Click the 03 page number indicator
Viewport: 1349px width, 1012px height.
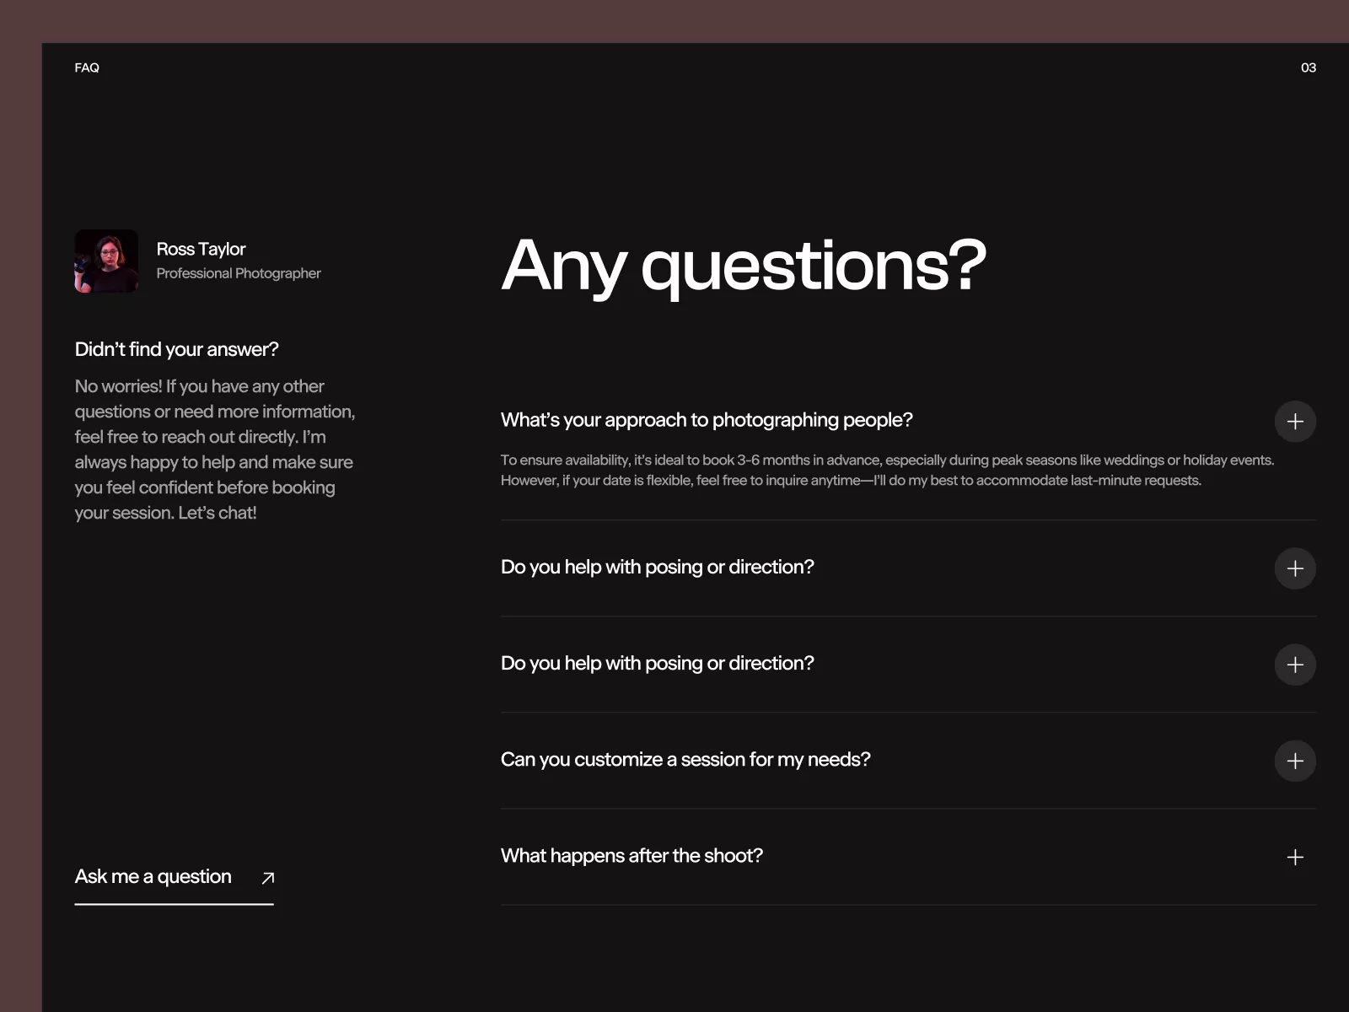pyautogui.click(x=1308, y=67)
